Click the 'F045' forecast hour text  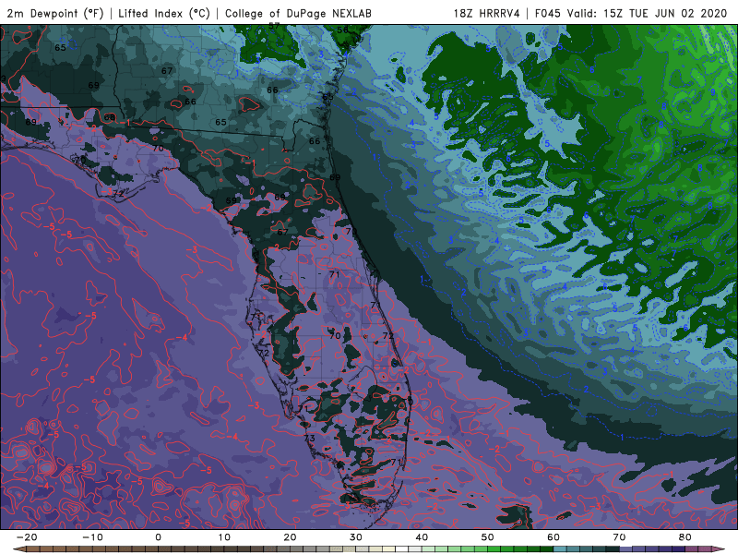548,13
